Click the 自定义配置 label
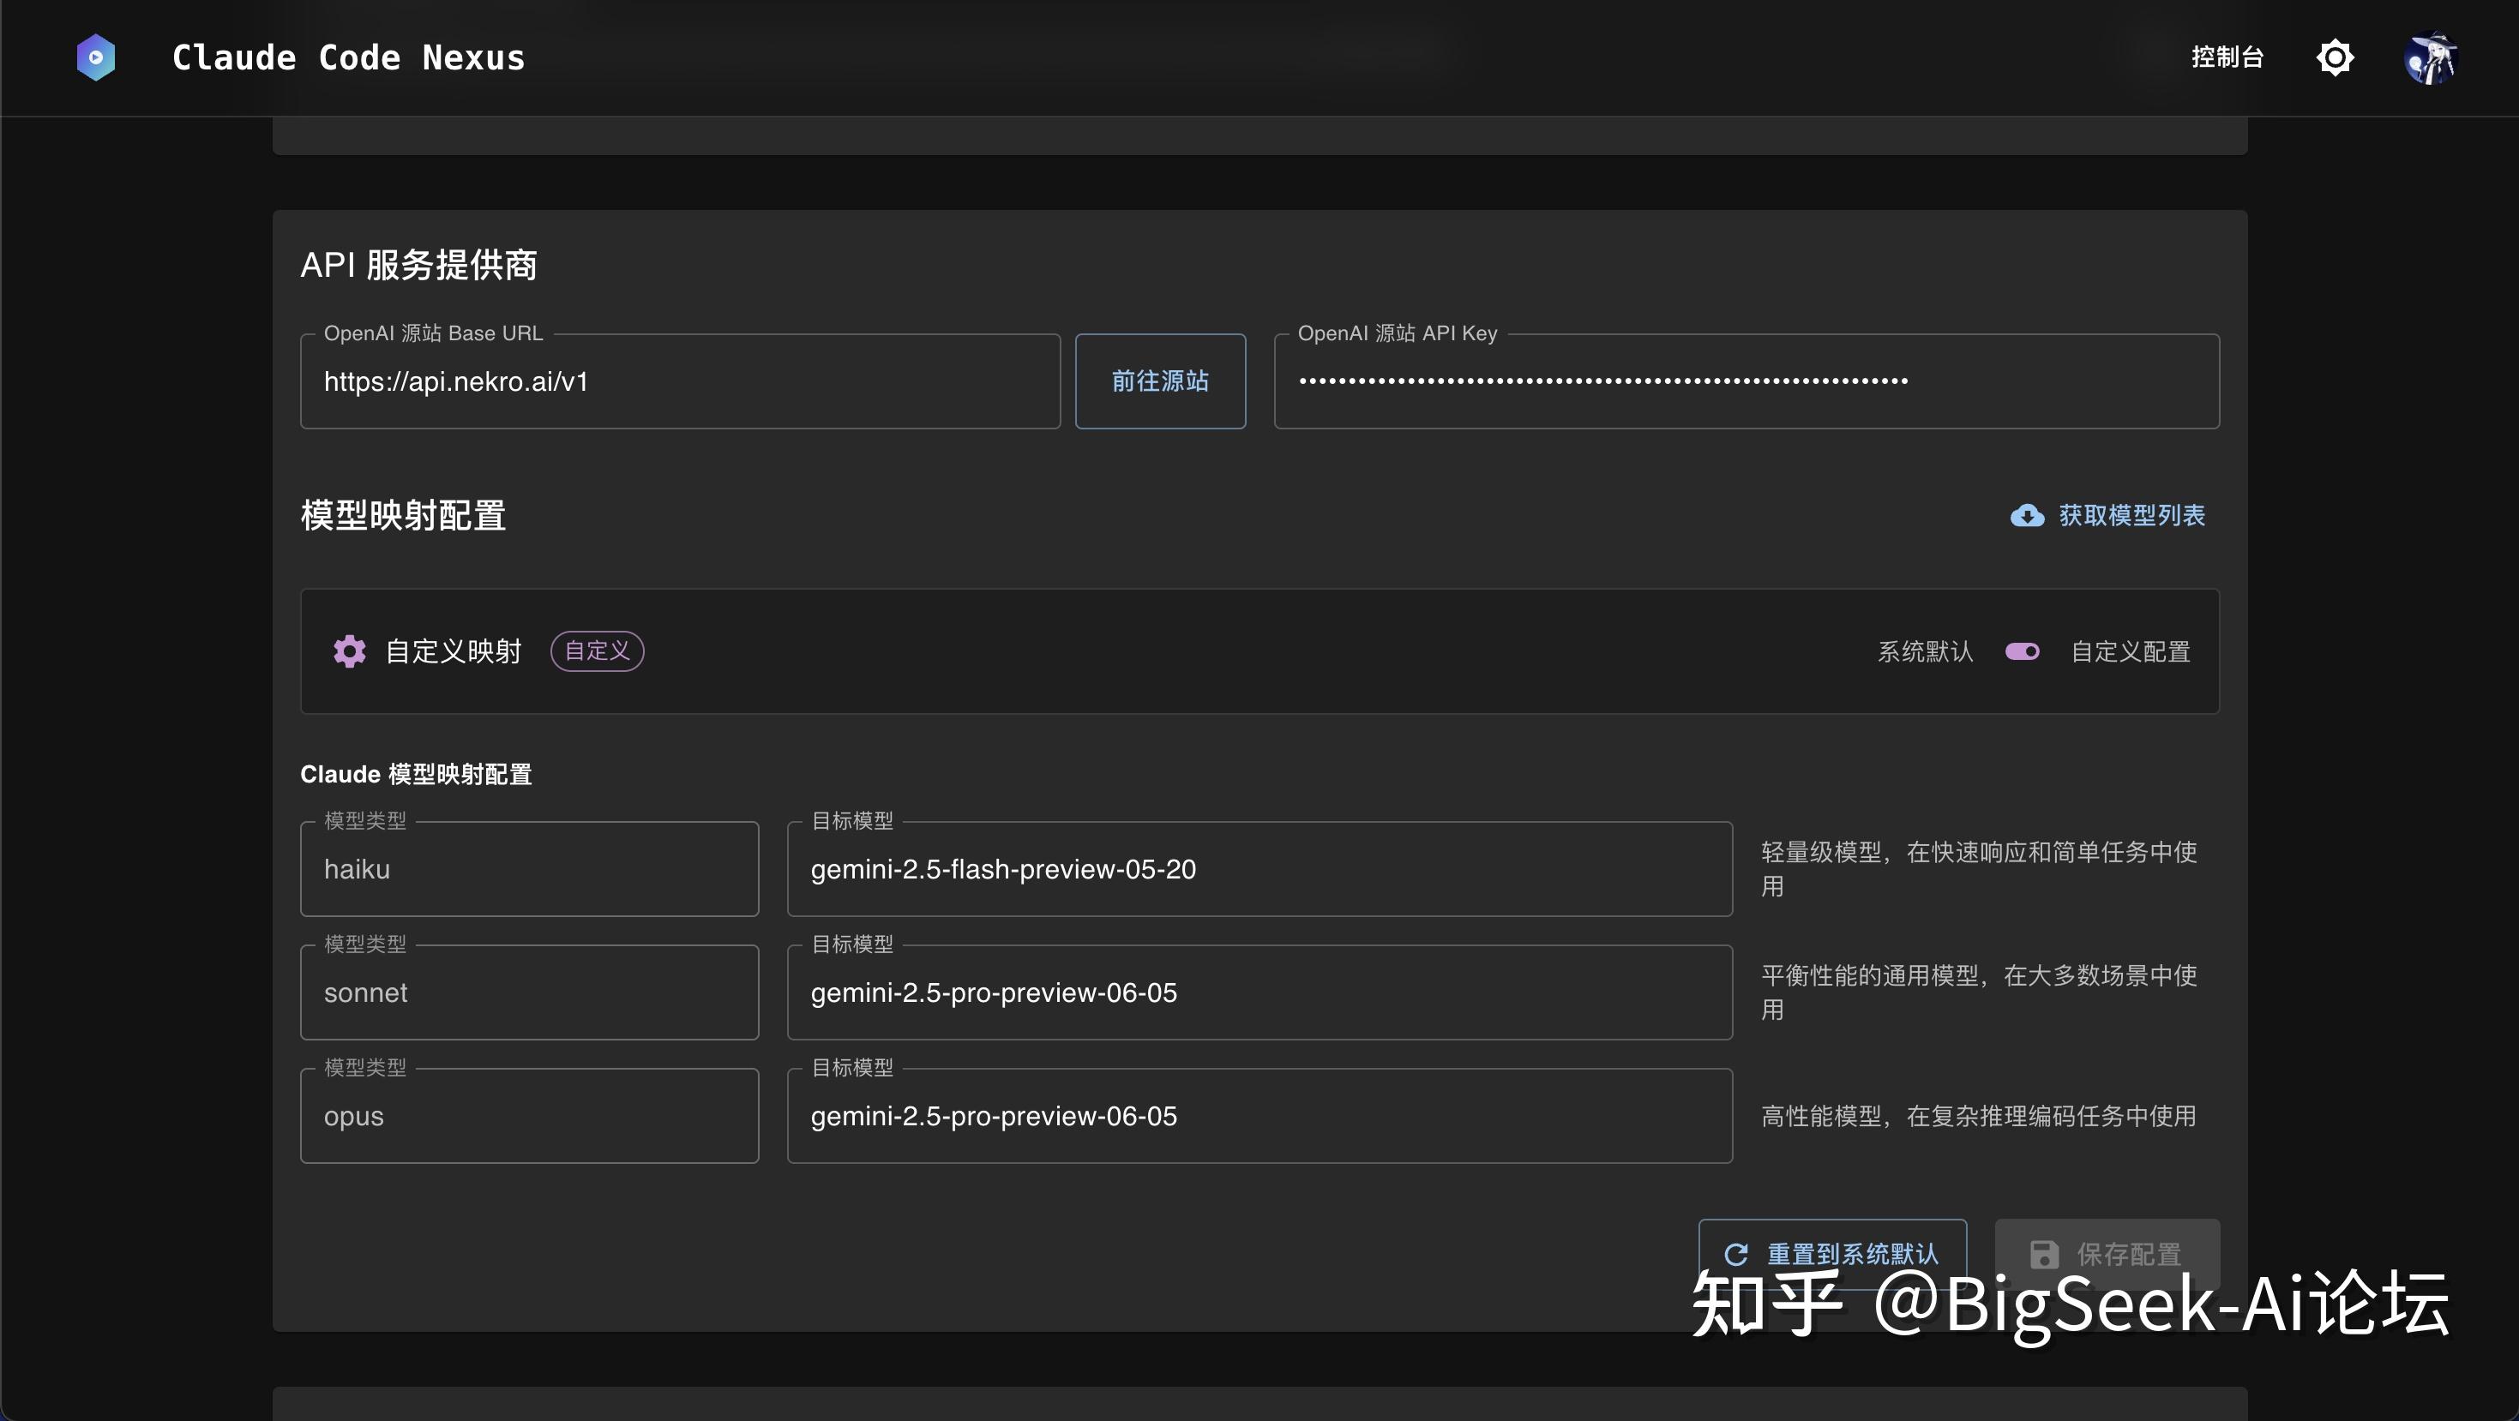The image size is (2519, 1421). click(x=2130, y=652)
